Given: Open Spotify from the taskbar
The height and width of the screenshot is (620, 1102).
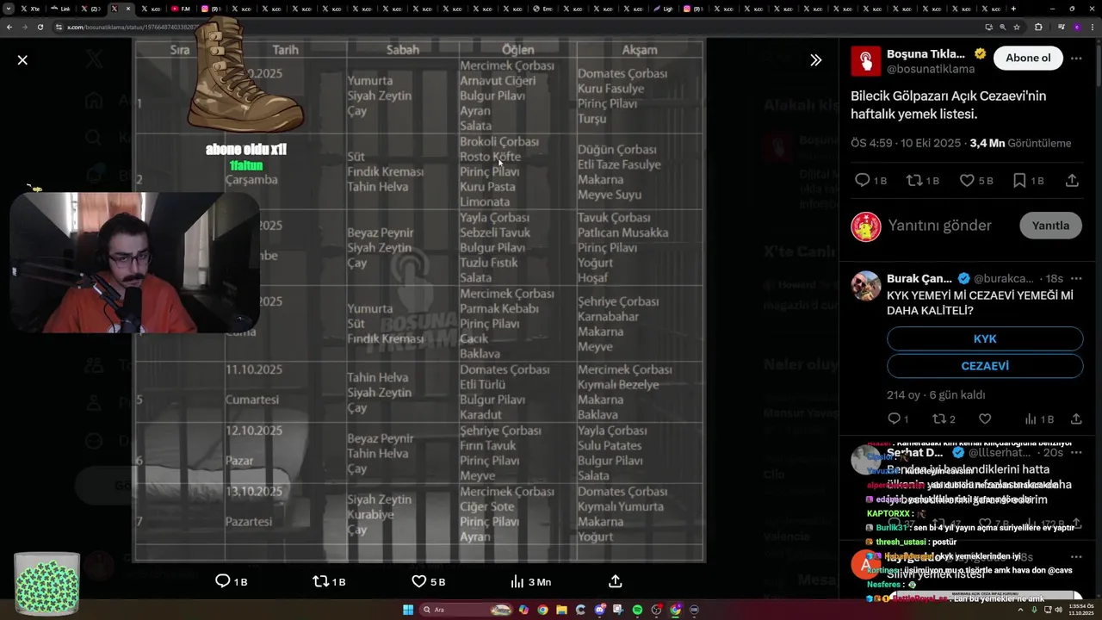Looking at the screenshot, I should (x=637, y=610).
